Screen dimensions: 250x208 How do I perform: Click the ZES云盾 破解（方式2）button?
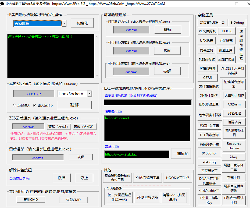84,127
